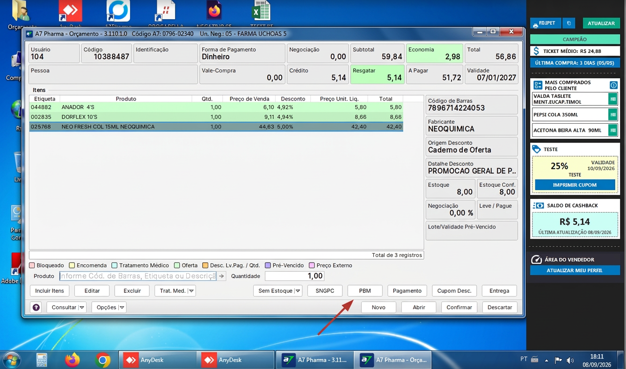Select the DORFLEX 10'S item row

point(216,117)
